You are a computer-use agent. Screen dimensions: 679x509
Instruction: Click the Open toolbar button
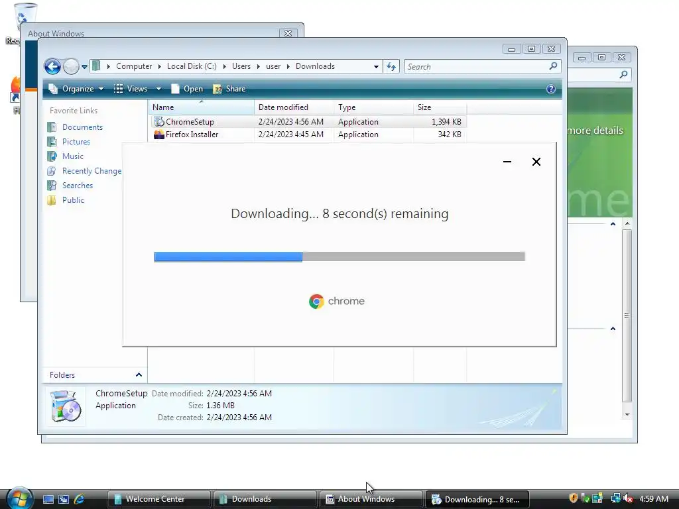tap(187, 89)
